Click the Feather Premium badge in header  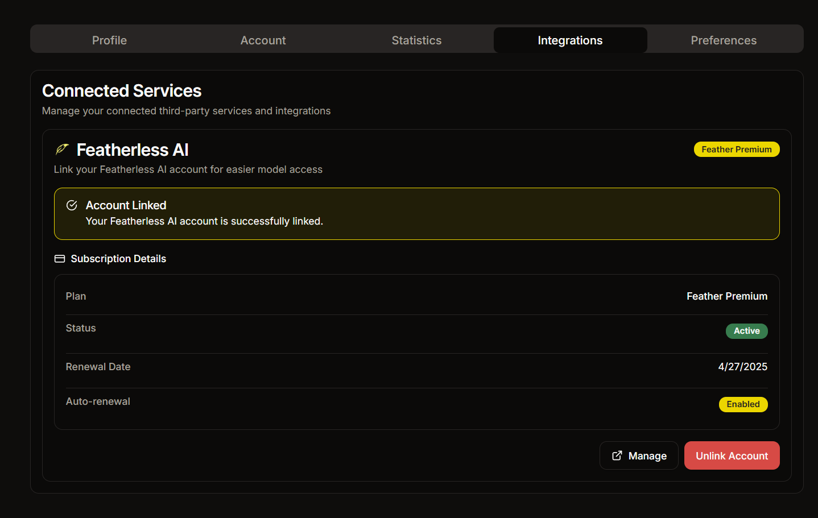tap(737, 150)
